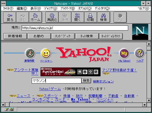Open the オプション(O) menu

(x=85, y=9)
